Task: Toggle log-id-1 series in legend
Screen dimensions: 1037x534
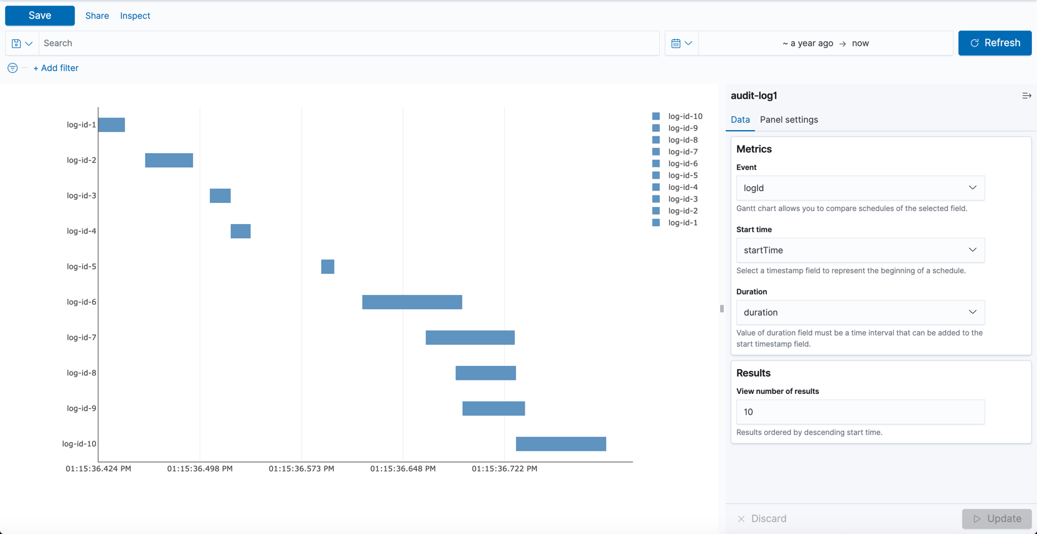Action: (x=682, y=223)
